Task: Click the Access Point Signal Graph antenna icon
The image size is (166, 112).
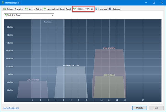Action: (x=45, y=9)
